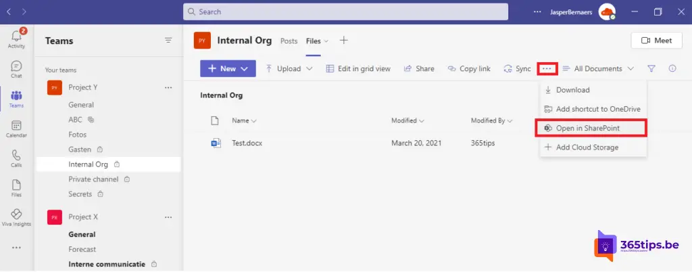
Task: Click the filter funnel icon in Files toolbar
Action: [651, 68]
